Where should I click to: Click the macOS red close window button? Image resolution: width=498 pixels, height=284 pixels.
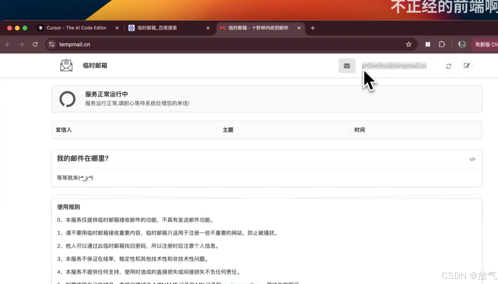(10, 28)
